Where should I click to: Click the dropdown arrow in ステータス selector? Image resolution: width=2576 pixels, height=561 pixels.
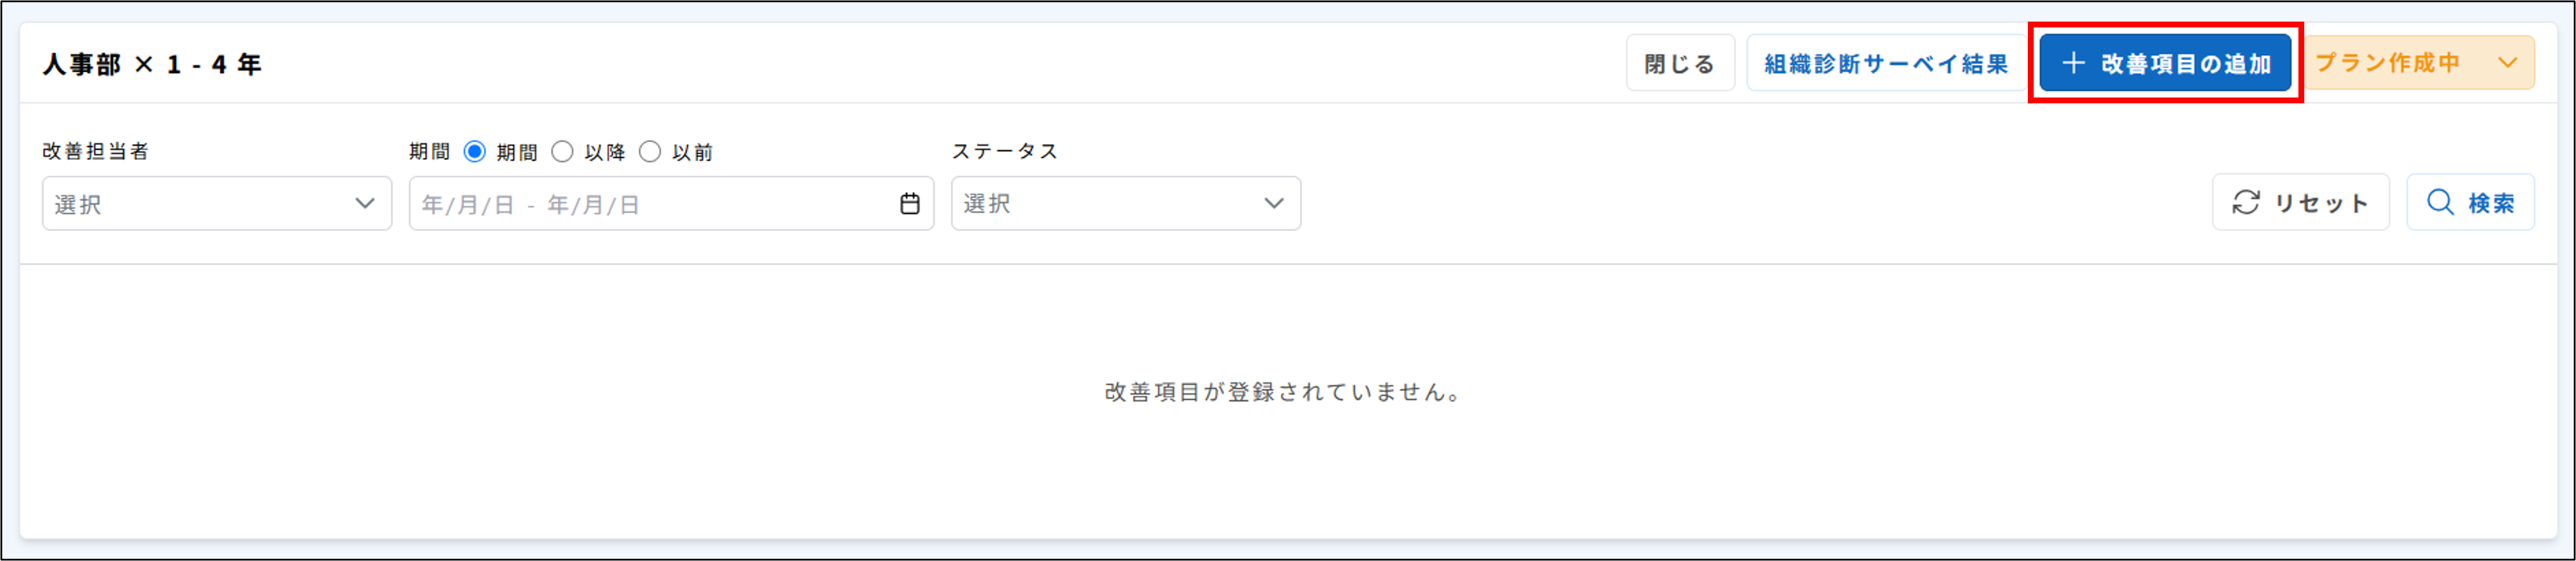(1274, 203)
